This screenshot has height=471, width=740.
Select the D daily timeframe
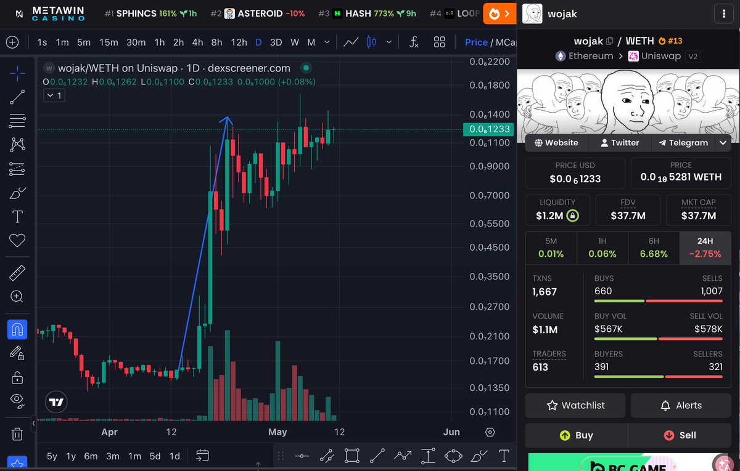tap(258, 42)
